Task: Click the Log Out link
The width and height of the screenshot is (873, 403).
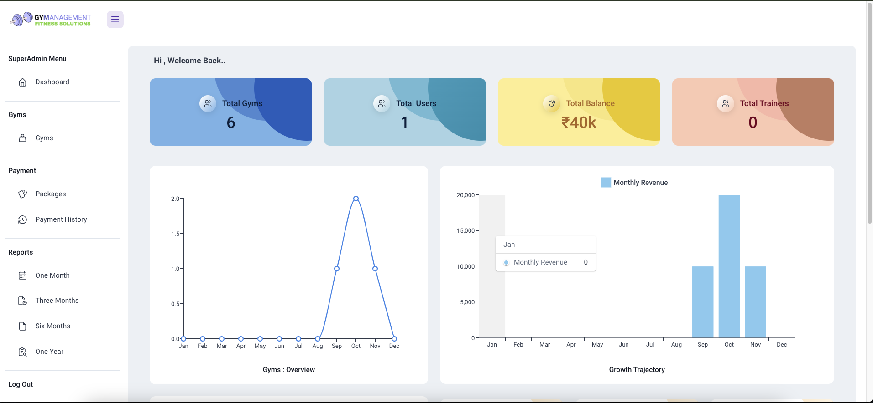Action: 21,384
